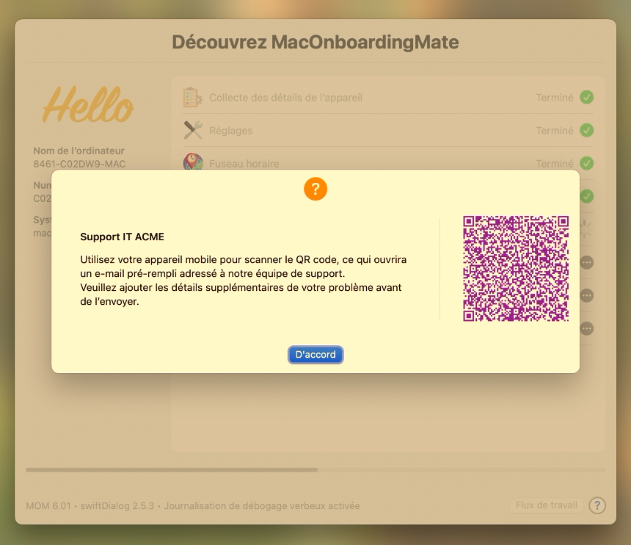
Task: Click the QR code instructions paragraph
Action: click(243, 281)
